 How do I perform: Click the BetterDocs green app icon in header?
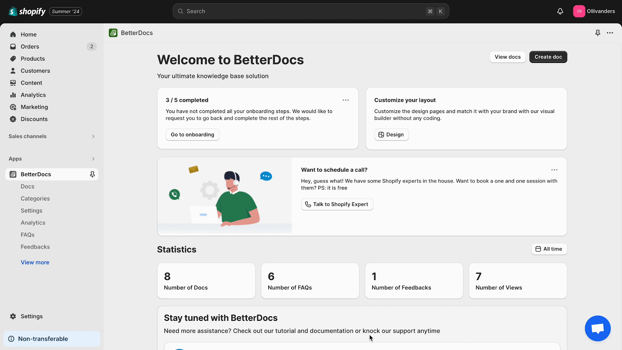113,33
